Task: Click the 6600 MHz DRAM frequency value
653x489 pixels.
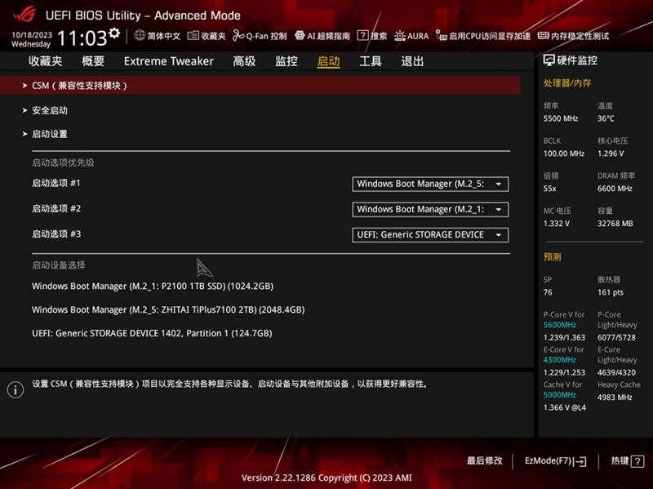Action: pyautogui.click(x=615, y=189)
